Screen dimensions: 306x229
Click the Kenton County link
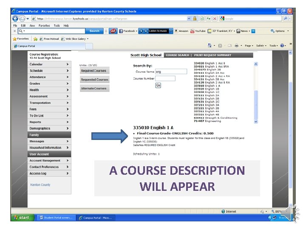[x=40, y=185]
